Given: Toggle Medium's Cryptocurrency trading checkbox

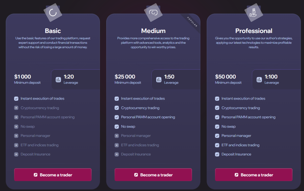Looking at the screenshot, I should (x=117, y=108).
